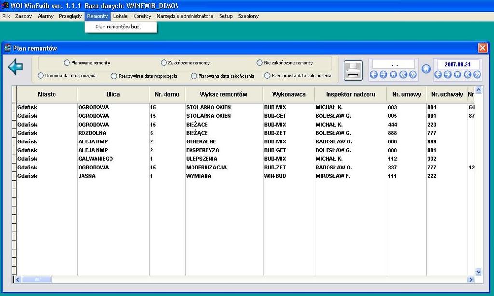
Task: Click the Inspektor nadzoru column header
Action: click(x=351, y=94)
